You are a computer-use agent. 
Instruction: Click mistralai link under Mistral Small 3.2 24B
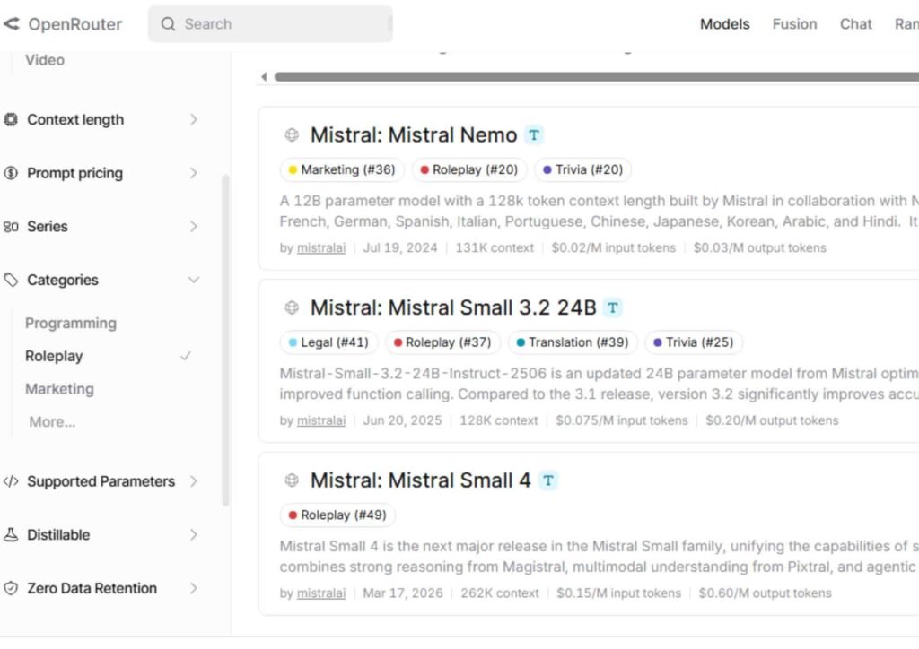click(x=321, y=420)
